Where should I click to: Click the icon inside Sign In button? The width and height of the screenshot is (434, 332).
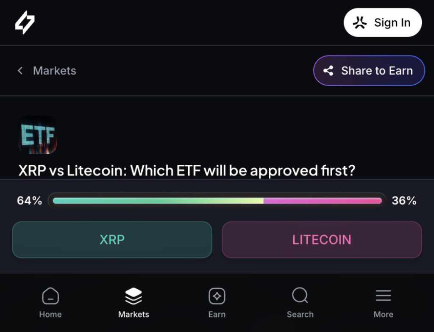(x=359, y=23)
